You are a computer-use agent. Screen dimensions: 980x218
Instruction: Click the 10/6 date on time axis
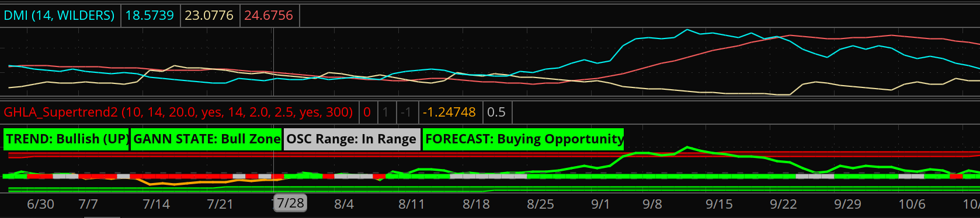tap(911, 204)
